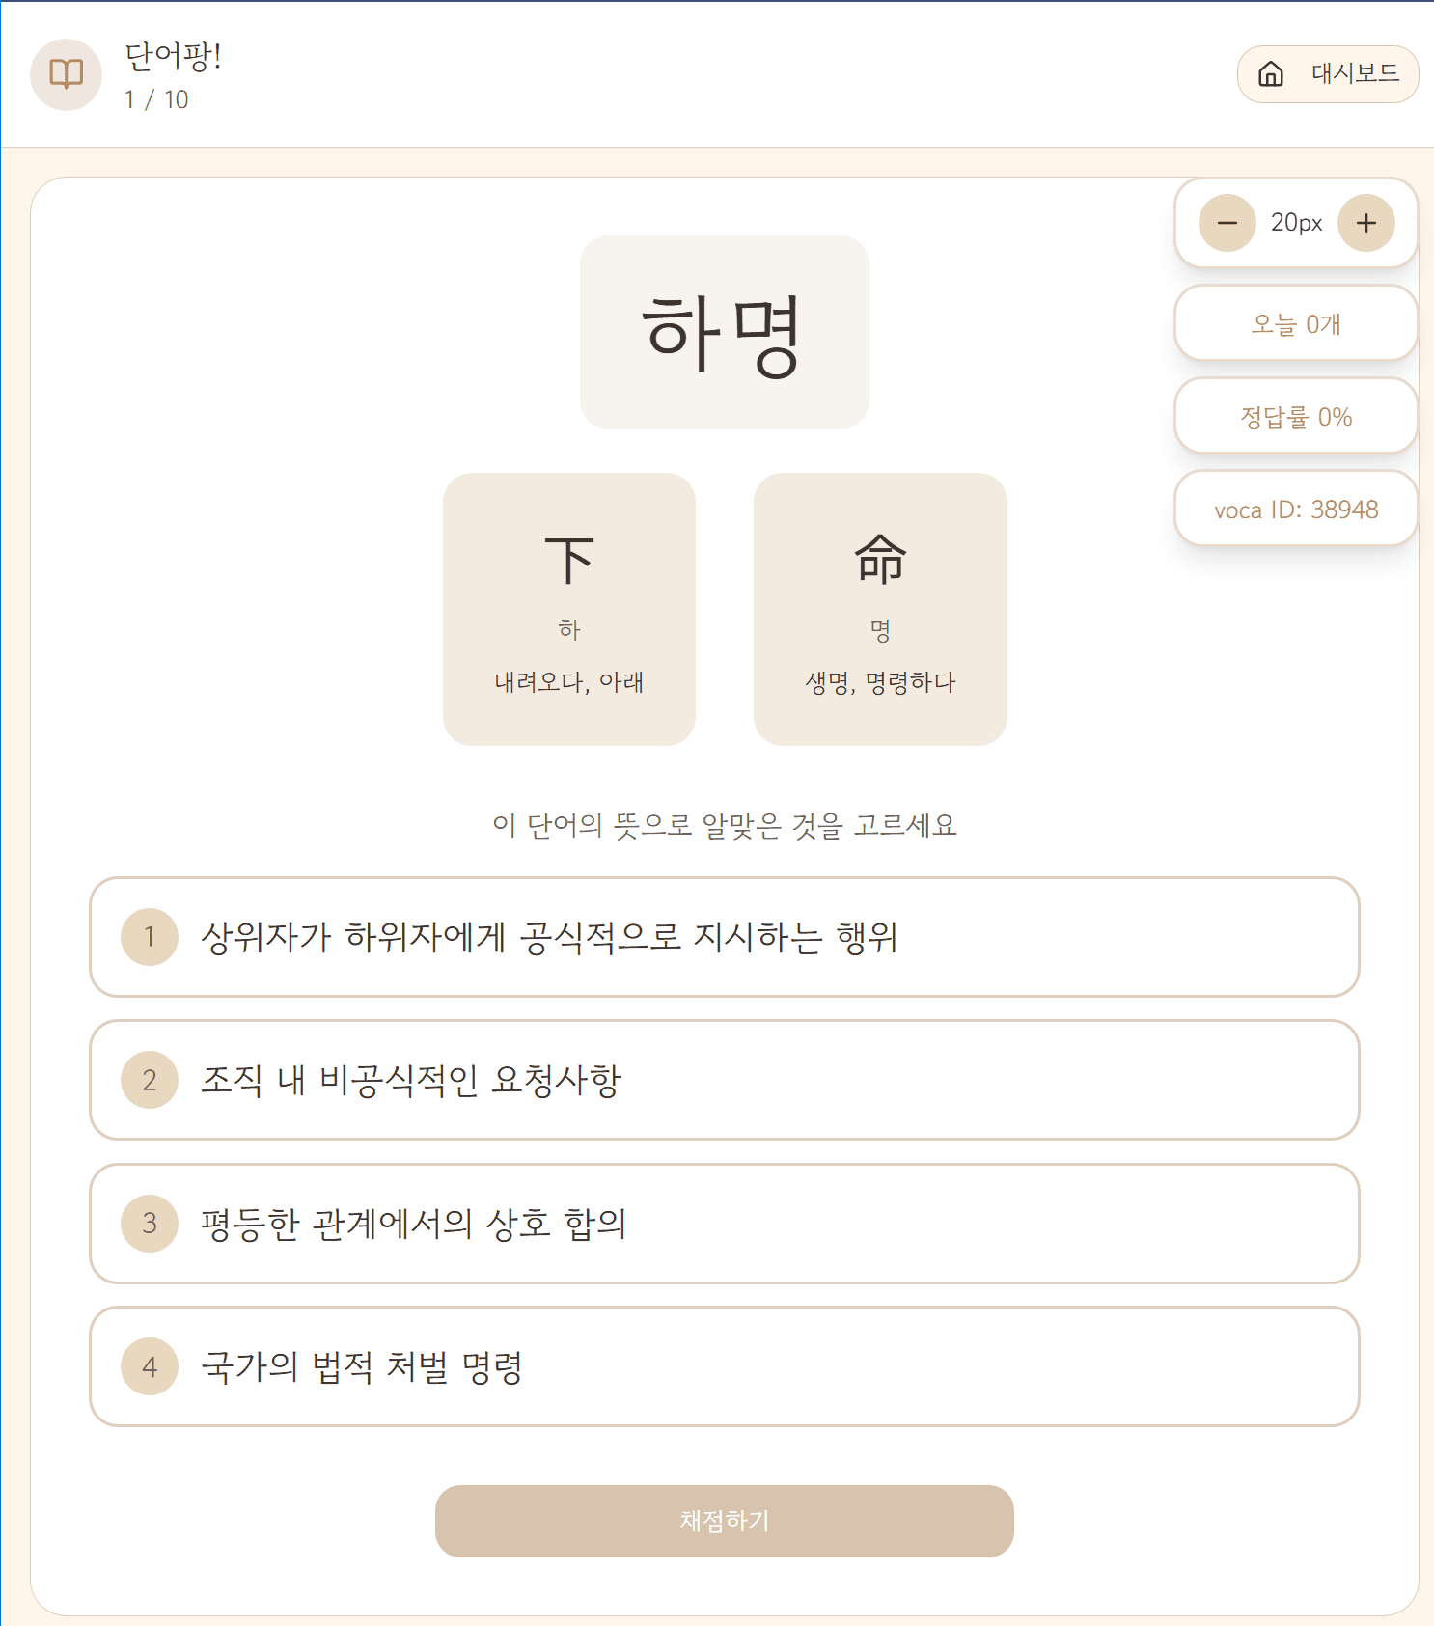The height and width of the screenshot is (1626, 1434).
Task: Click the 1 / 10 progress counter
Action: click(x=155, y=98)
